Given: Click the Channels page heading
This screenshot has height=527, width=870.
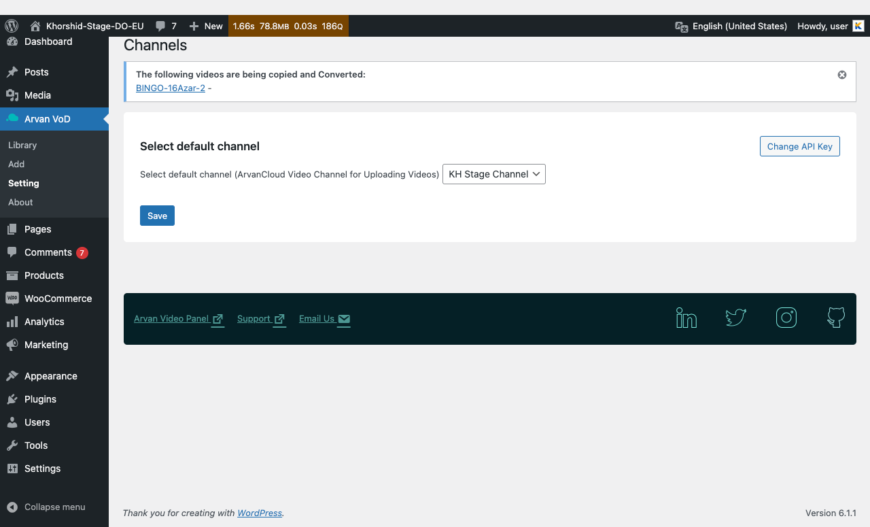Looking at the screenshot, I should coord(155,46).
